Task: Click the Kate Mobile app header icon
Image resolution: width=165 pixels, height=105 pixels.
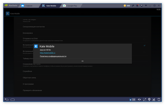Action: [x=7, y=14]
